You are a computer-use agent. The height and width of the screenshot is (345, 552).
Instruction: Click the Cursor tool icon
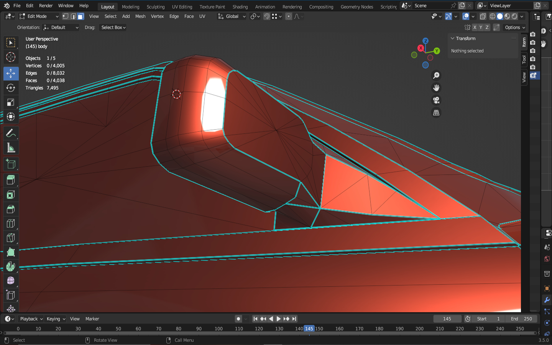tap(11, 57)
